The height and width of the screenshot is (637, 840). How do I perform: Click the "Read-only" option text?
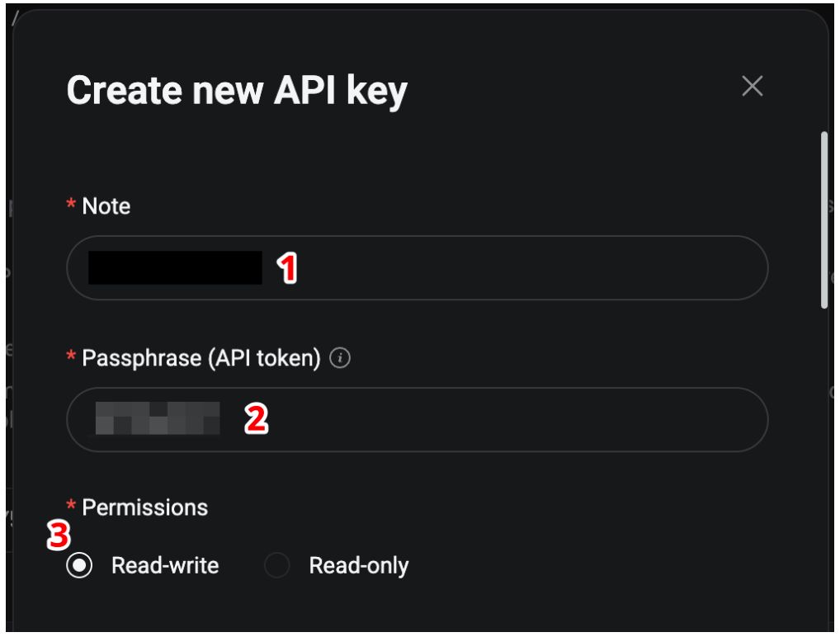[x=359, y=565]
